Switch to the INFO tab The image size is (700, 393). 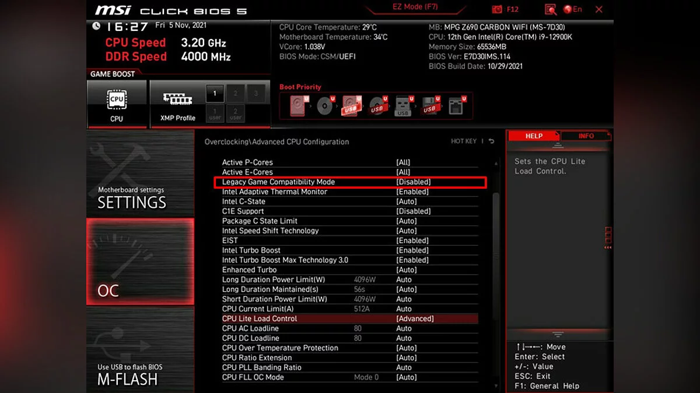point(586,136)
